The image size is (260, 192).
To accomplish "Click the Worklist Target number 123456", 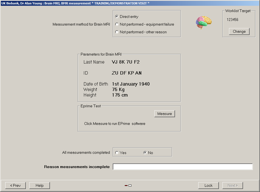I will click(x=232, y=20).
